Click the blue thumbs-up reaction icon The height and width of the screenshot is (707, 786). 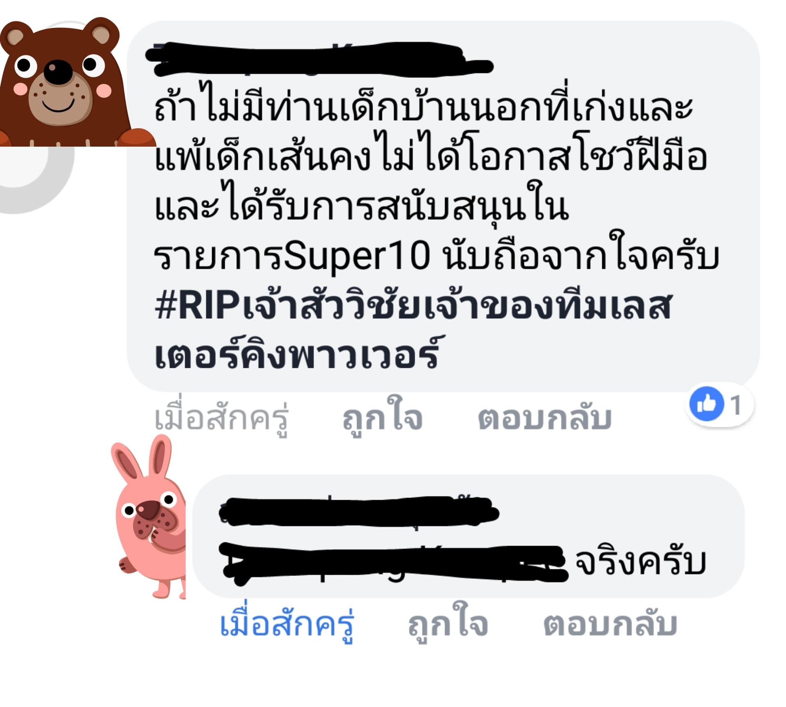[707, 404]
